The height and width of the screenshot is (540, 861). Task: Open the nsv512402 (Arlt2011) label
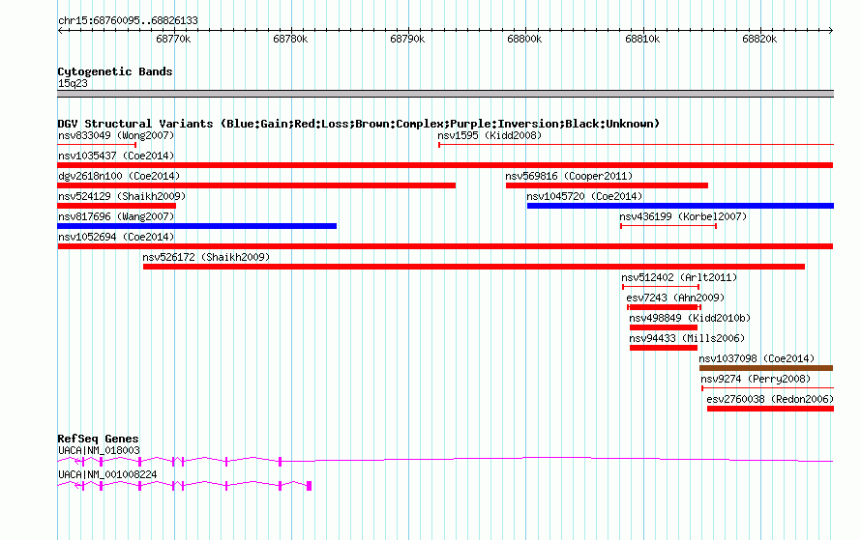coord(679,277)
